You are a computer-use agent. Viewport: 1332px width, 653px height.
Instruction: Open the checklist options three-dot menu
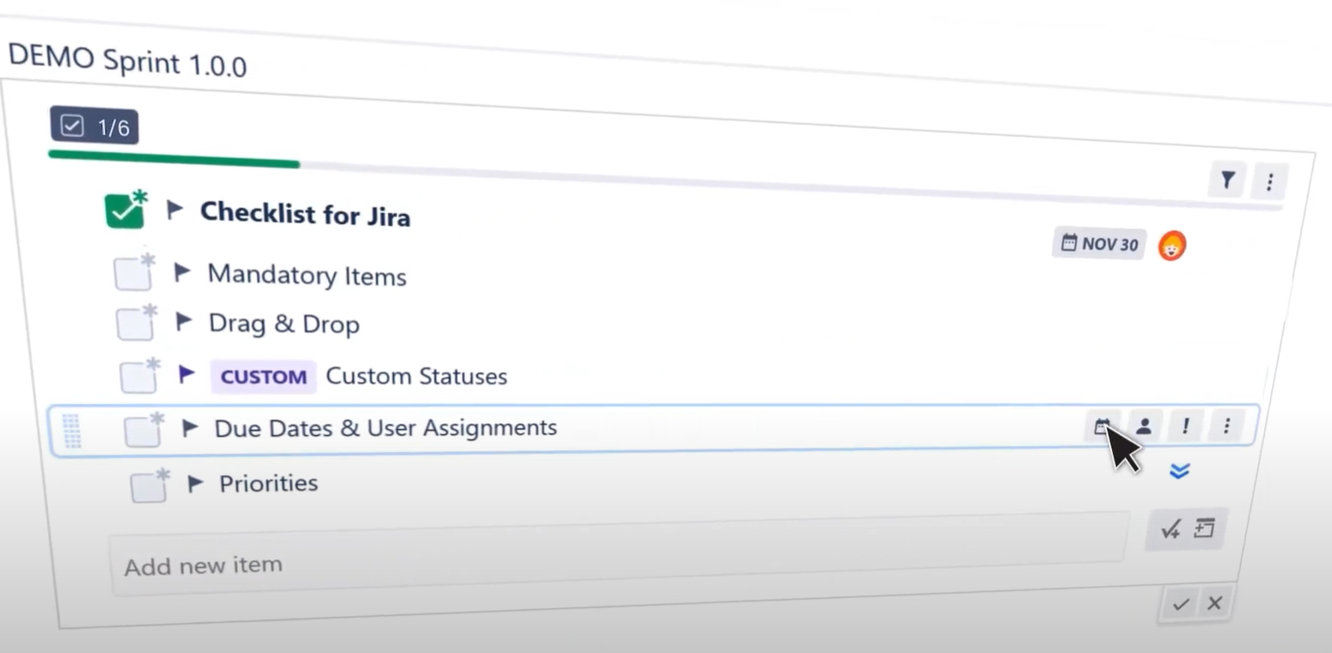(1269, 181)
